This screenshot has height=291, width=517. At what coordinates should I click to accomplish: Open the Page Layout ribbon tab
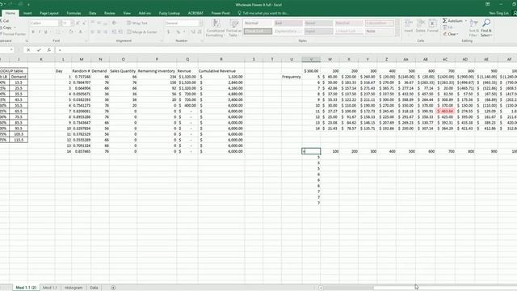pyautogui.click(x=49, y=13)
